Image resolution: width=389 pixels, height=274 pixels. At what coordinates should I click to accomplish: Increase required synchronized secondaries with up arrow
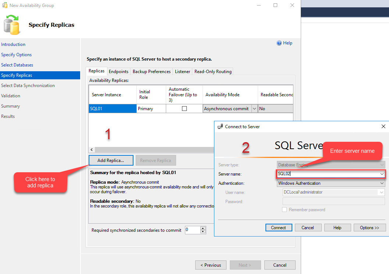pos(203,228)
